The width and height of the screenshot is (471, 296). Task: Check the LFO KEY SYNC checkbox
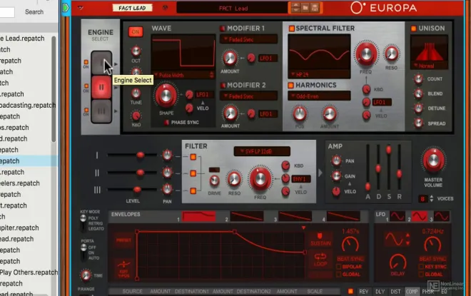coord(421,267)
